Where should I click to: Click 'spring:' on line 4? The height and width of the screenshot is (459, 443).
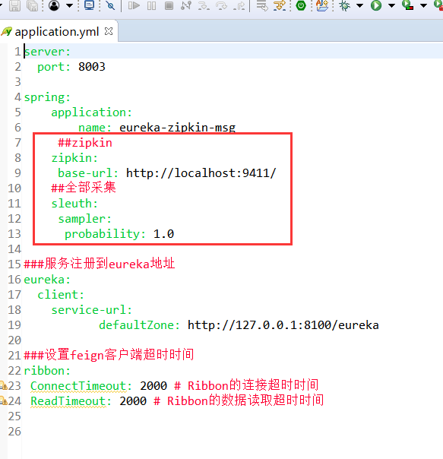coord(47,97)
